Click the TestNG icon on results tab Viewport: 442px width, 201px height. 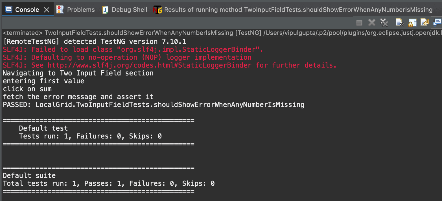tap(157, 10)
